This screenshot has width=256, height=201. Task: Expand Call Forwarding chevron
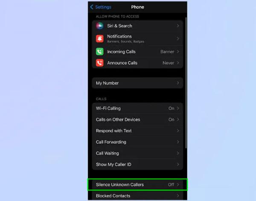pos(178,142)
